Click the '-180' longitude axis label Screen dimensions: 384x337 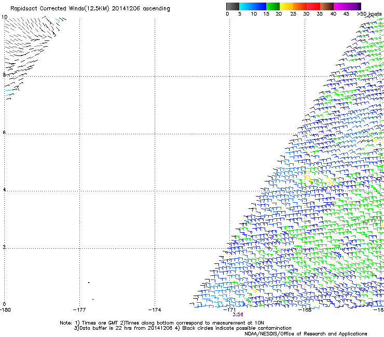click(x=5, y=310)
